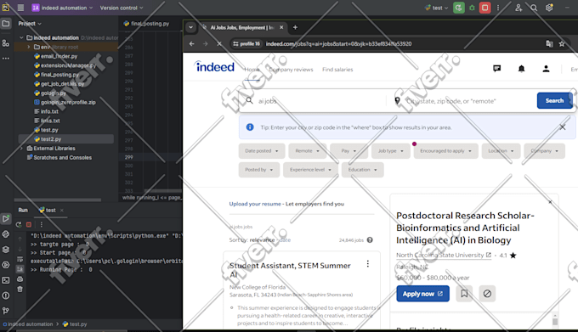Viewport: 578px width, 332px height.
Task: Open Indeed notifications bell
Action: coord(521,69)
